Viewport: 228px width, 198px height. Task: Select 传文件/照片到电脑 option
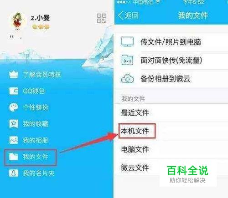pyautogui.click(x=171, y=42)
